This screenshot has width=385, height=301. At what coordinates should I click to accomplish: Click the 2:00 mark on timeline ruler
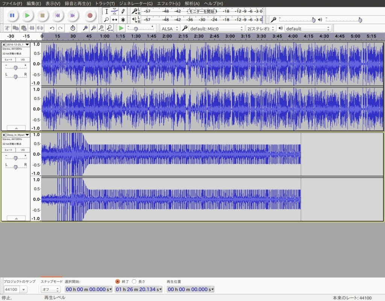(167, 36)
